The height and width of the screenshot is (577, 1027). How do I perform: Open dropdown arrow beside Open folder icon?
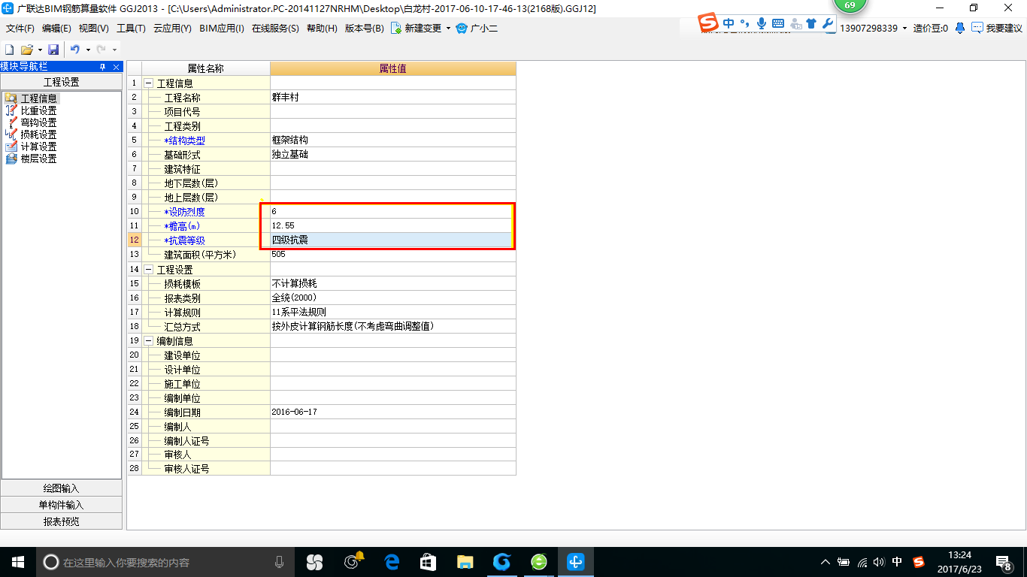pyautogui.click(x=39, y=50)
